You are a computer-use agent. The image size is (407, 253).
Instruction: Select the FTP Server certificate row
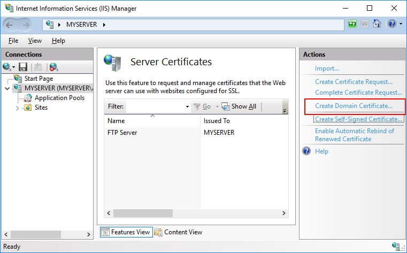(196, 133)
